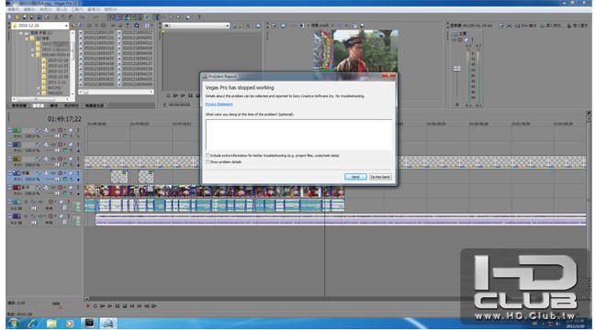This screenshot has width=595, height=330.
Task: Minimize audio track 7 header
Action: tap(9, 216)
